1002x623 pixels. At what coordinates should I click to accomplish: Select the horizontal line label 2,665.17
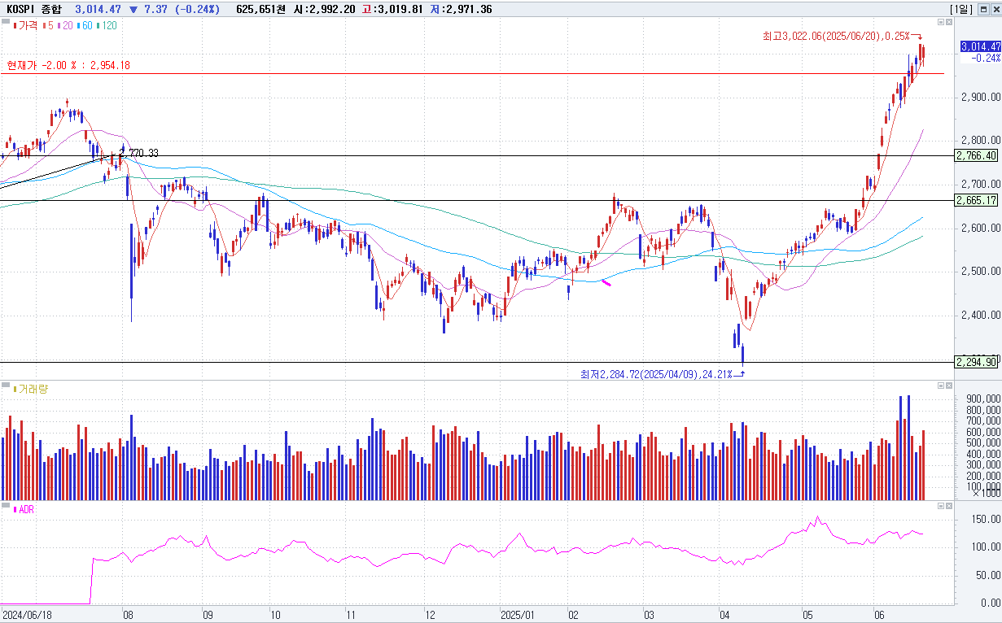977,200
